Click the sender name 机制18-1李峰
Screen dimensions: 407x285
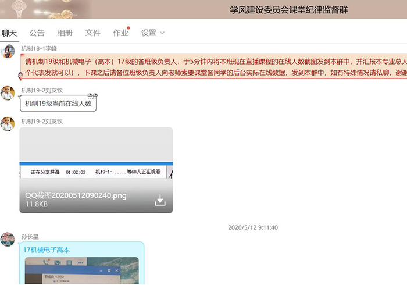[39, 48]
